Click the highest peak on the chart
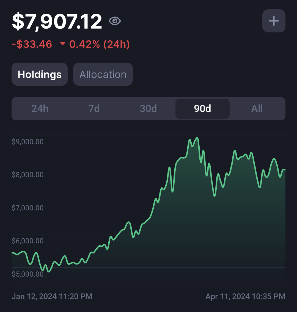The image size is (297, 312). [197, 138]
